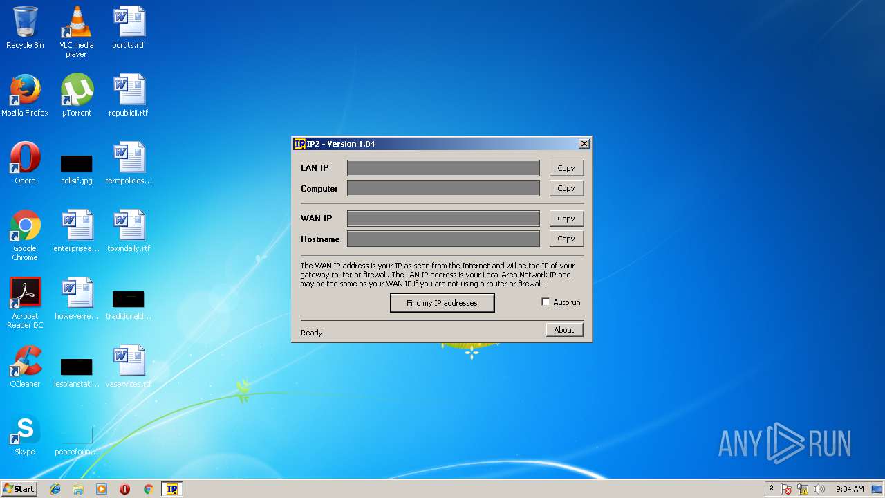Screen dimensions: 885x498
Task: Select the portits.rtf document
Action: tap(128, 28)
